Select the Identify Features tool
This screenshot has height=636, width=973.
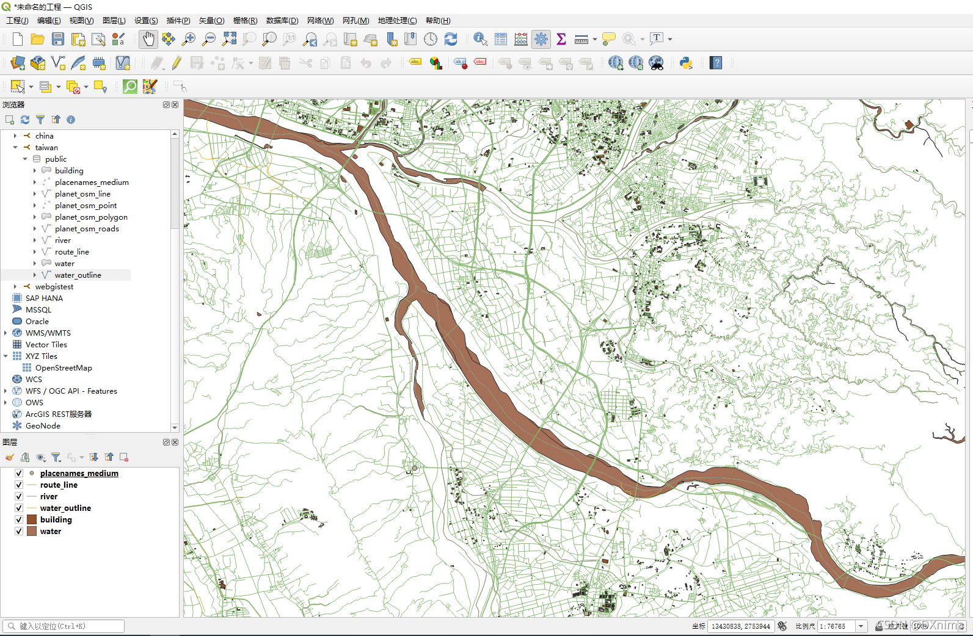click(x=481, y=39)
